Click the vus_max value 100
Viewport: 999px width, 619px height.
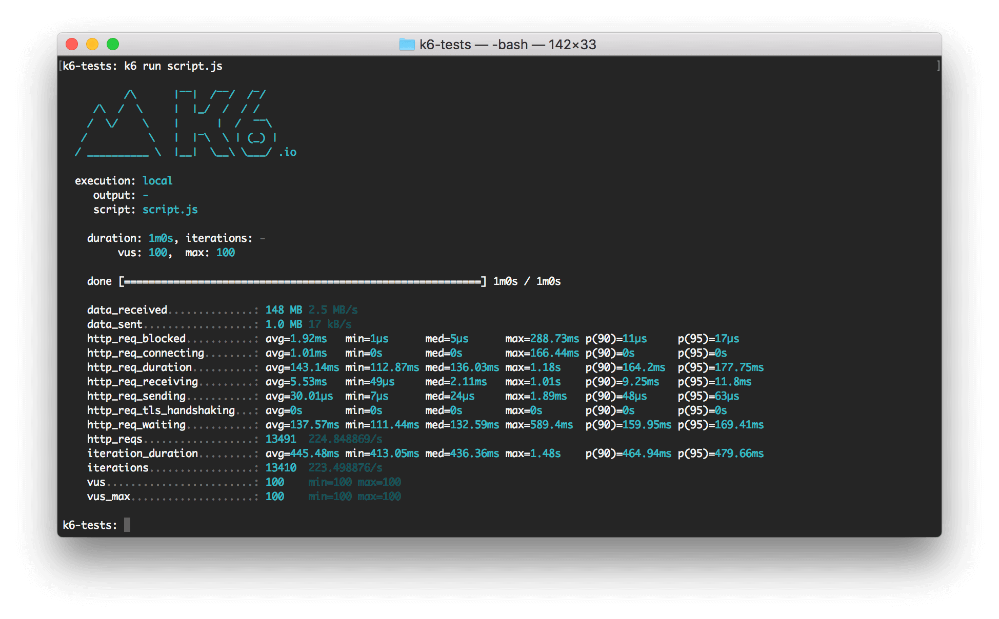tap(275, 496)
